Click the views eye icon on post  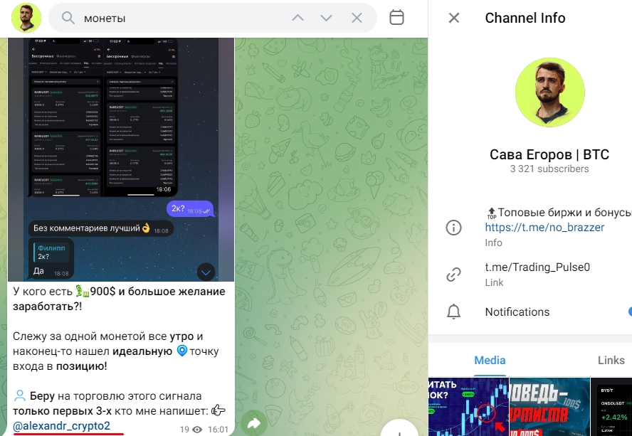point(197,430)
